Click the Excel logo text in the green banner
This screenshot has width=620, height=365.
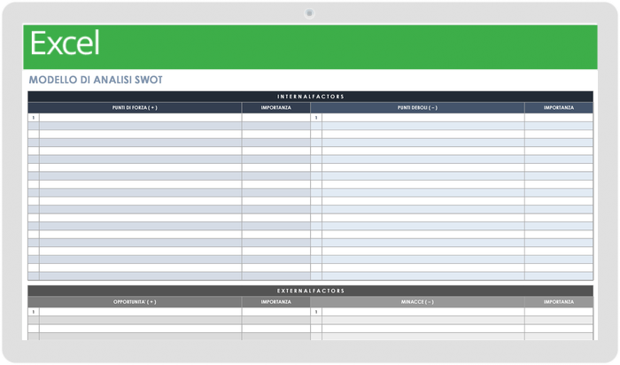click(x=65, y=43)
